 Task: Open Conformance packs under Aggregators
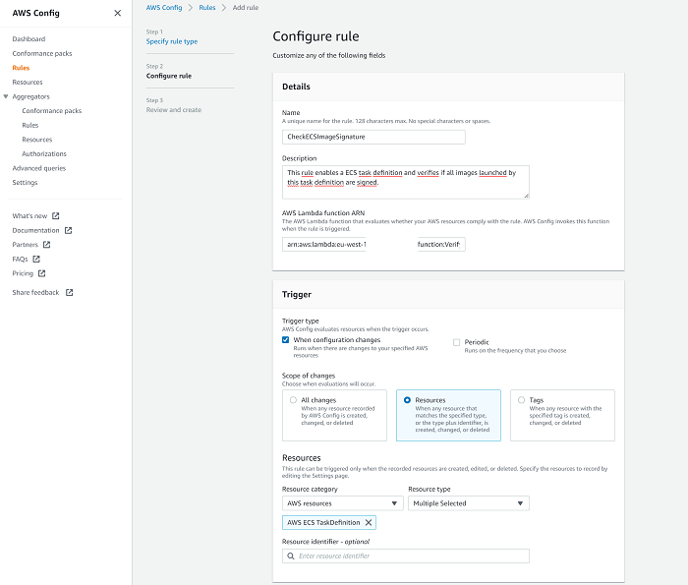tap(52, 110)
